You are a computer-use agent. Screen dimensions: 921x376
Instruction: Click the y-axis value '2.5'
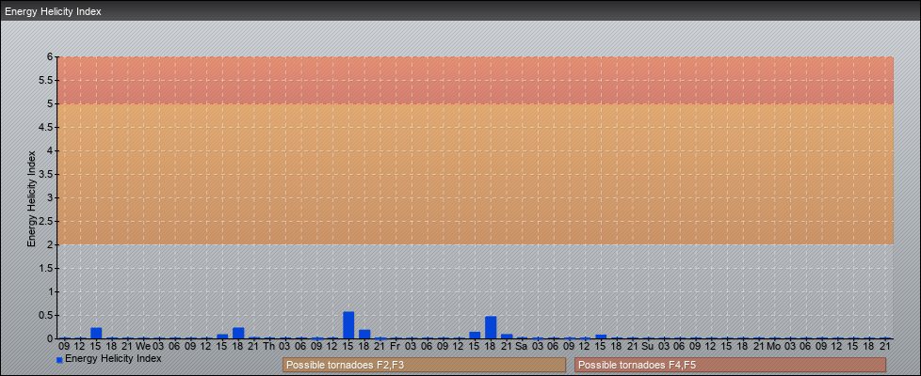pos(47,221)
